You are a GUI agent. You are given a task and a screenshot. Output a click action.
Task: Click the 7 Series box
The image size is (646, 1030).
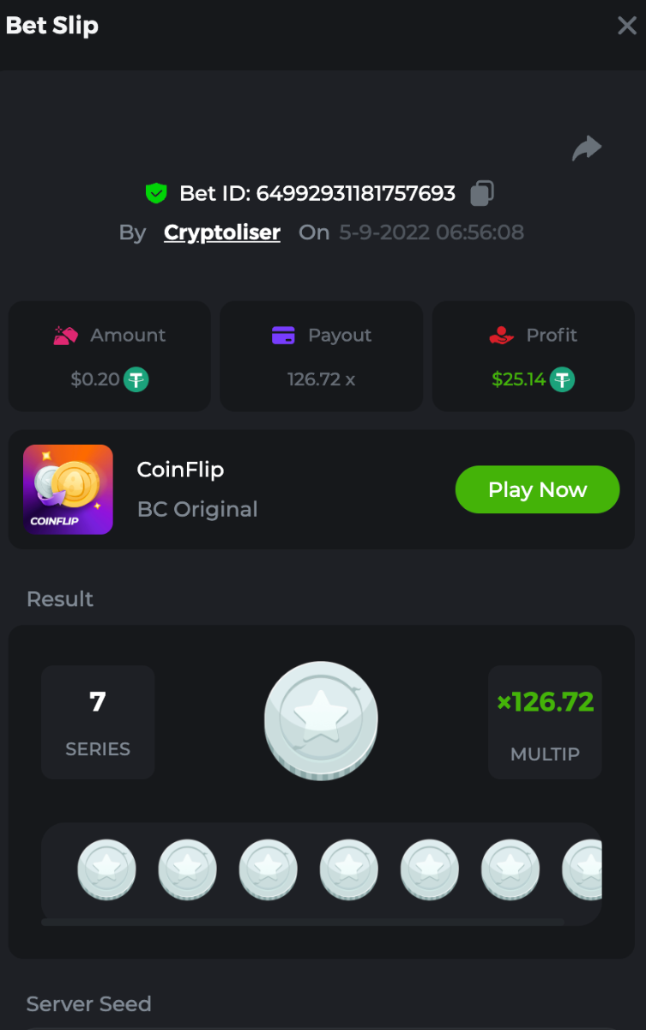click(98, 722)
